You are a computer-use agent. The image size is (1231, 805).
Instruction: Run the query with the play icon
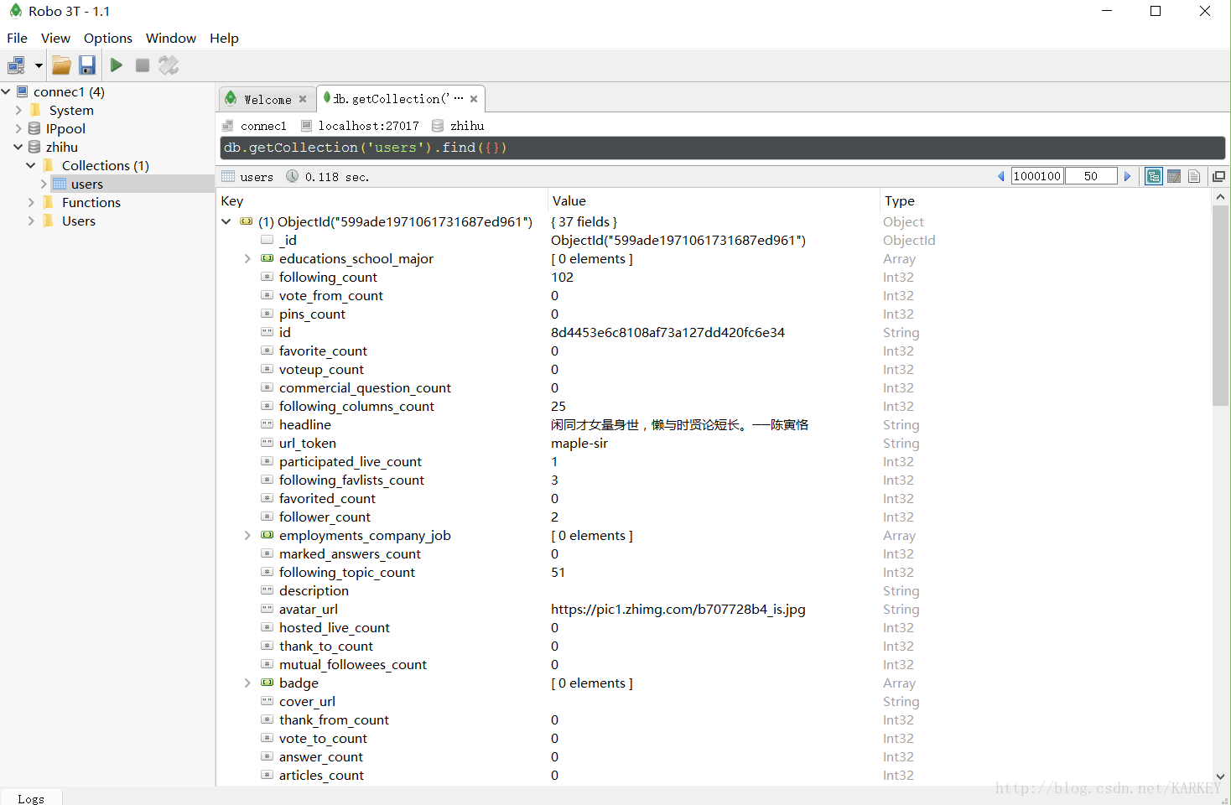(117, 65)
